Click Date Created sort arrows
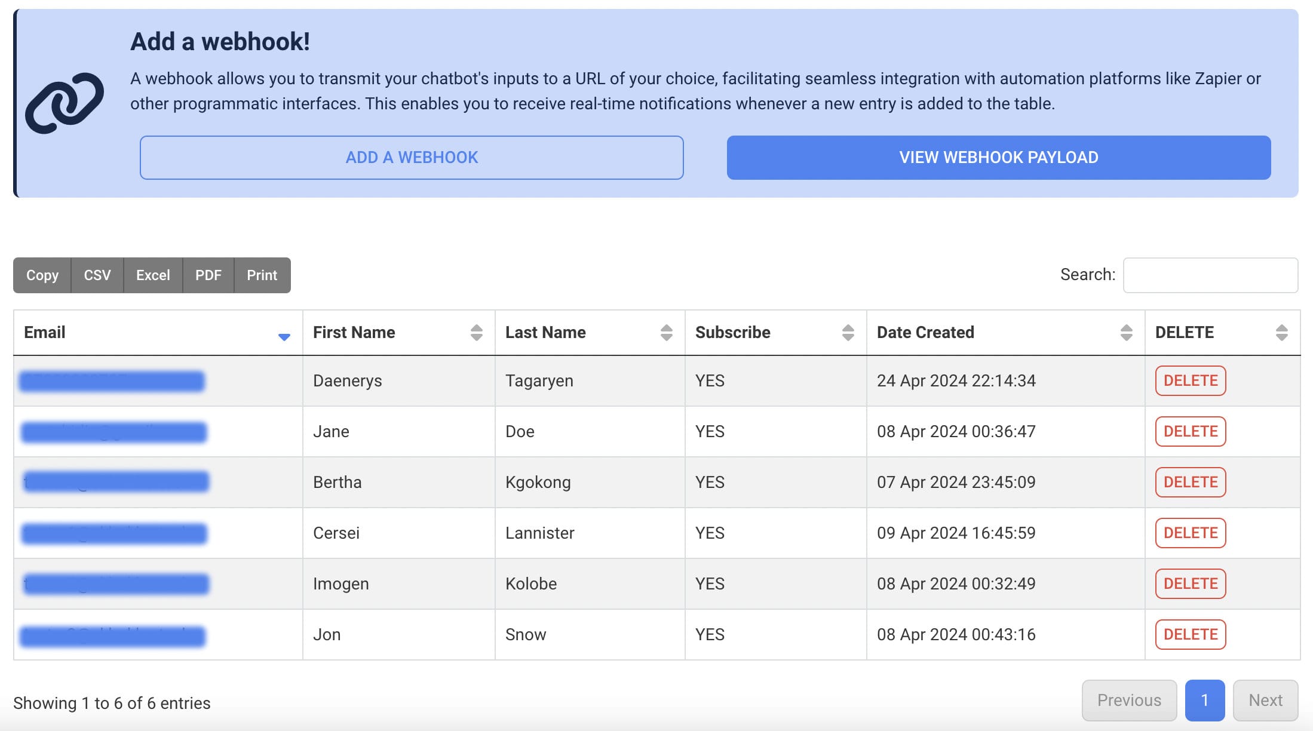 pos(1126,333)
